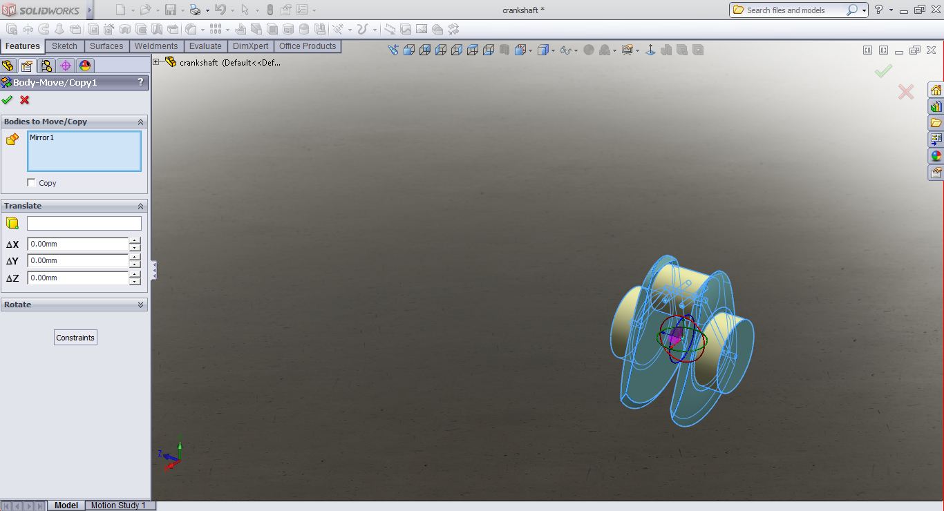Cancel Body-Move/Copy with the red X
The width and height of the screenshot is (944, 511).
point(25,100)
